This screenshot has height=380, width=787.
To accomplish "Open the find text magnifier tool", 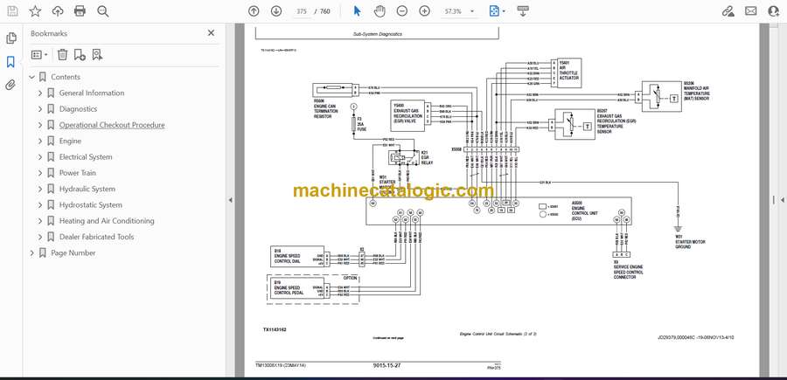I will click(103, 11).
